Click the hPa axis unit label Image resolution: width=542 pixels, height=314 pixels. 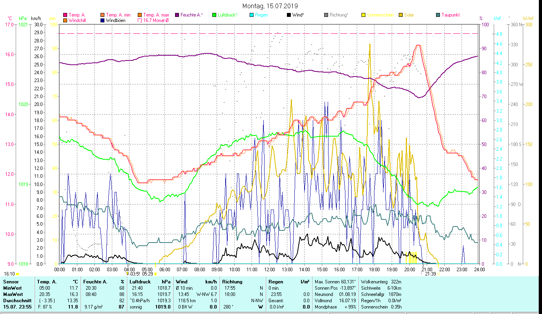tap(23, 18)
